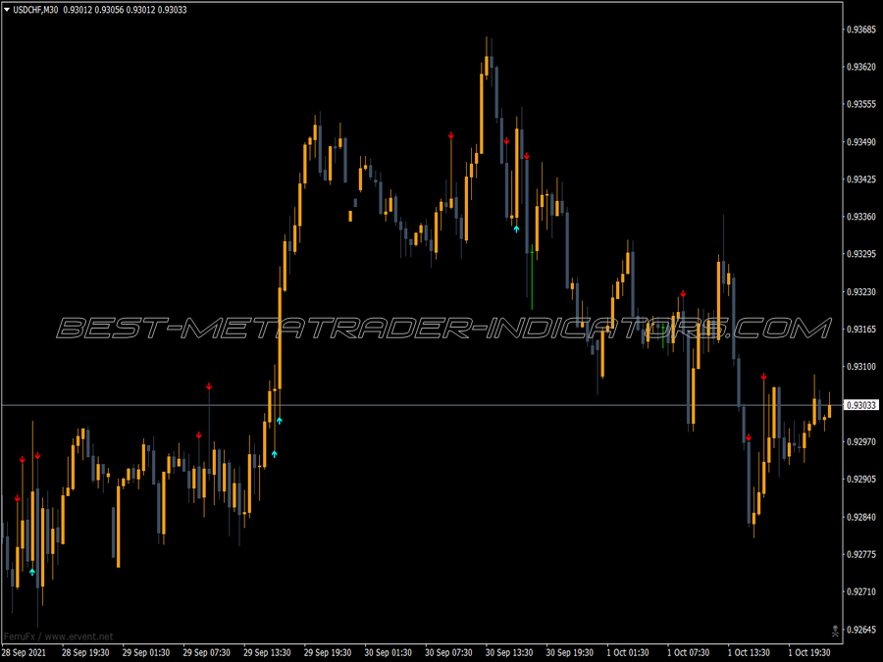Screen dimensions: 883x662
Task: Click the 29 Sep 01:30 time axis label
Action: [x=146, y=652]
